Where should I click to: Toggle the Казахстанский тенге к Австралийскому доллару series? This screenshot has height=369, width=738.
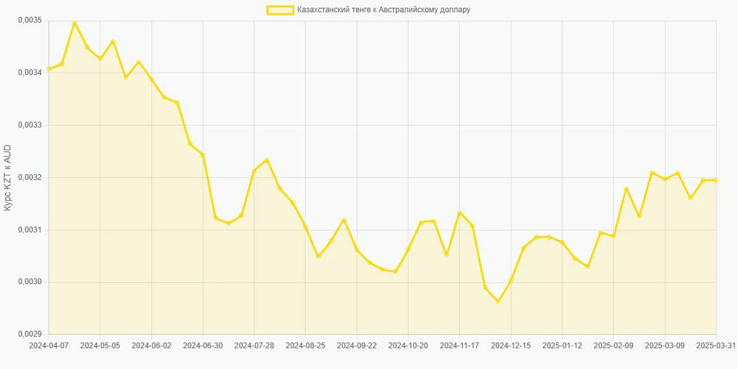383,10
